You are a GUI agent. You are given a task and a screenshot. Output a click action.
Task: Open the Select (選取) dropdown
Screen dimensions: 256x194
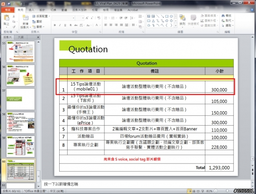click(228, 26)
